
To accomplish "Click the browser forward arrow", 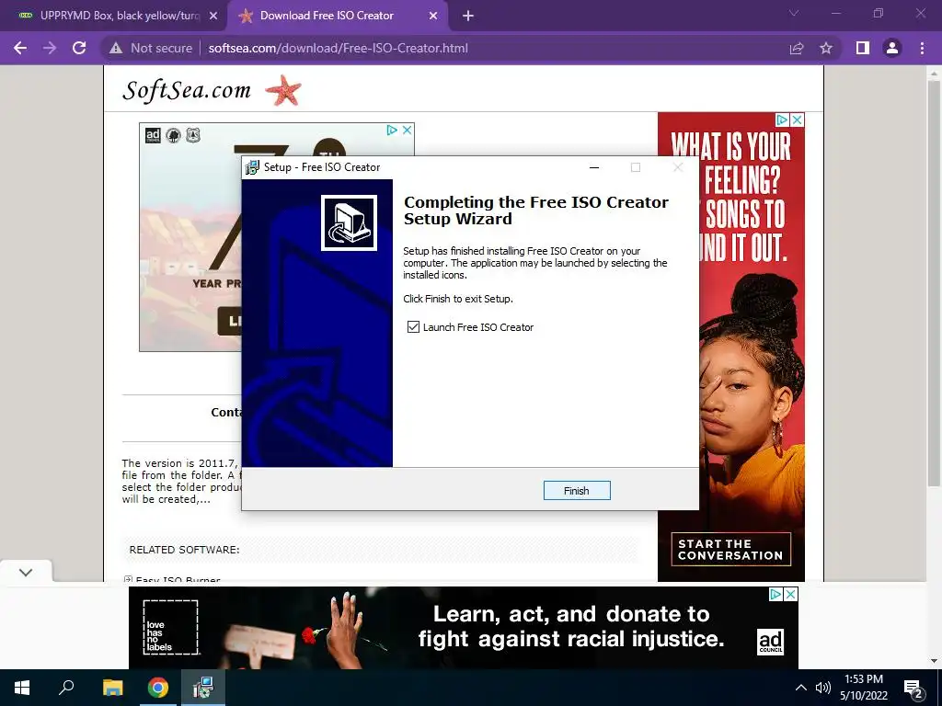I will [50, 48].
